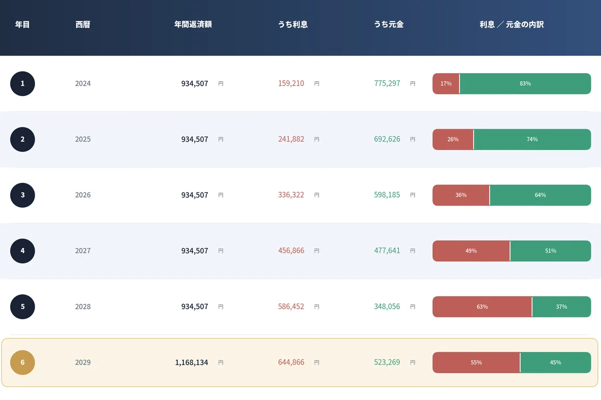Select the 2027 year cell
This screenshot has width=601, height=400.
point(83,251)
